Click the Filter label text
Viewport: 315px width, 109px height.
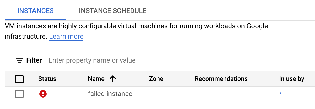[x=34, y=60]
